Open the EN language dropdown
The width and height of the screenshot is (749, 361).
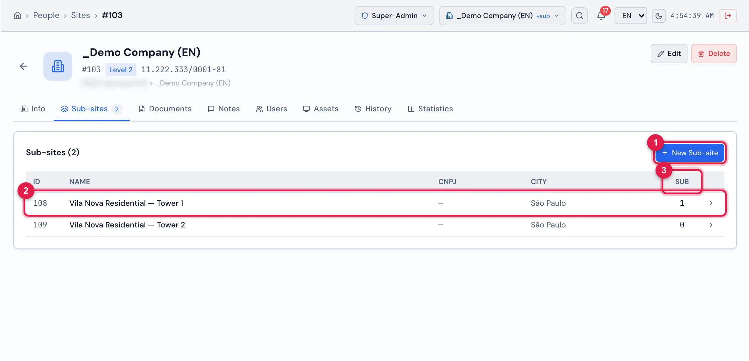point(630,16)
